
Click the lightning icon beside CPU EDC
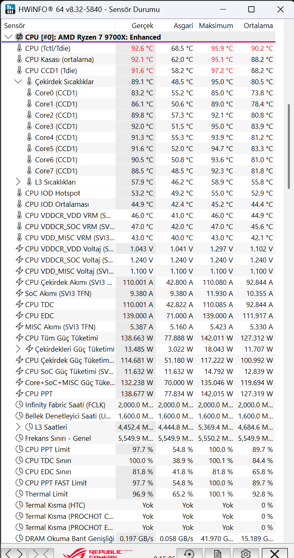pyautogui.click(x=19, y=316)
